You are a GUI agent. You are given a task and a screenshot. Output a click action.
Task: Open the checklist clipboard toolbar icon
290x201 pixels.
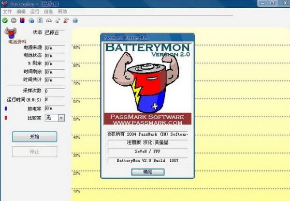coord(40,20)
